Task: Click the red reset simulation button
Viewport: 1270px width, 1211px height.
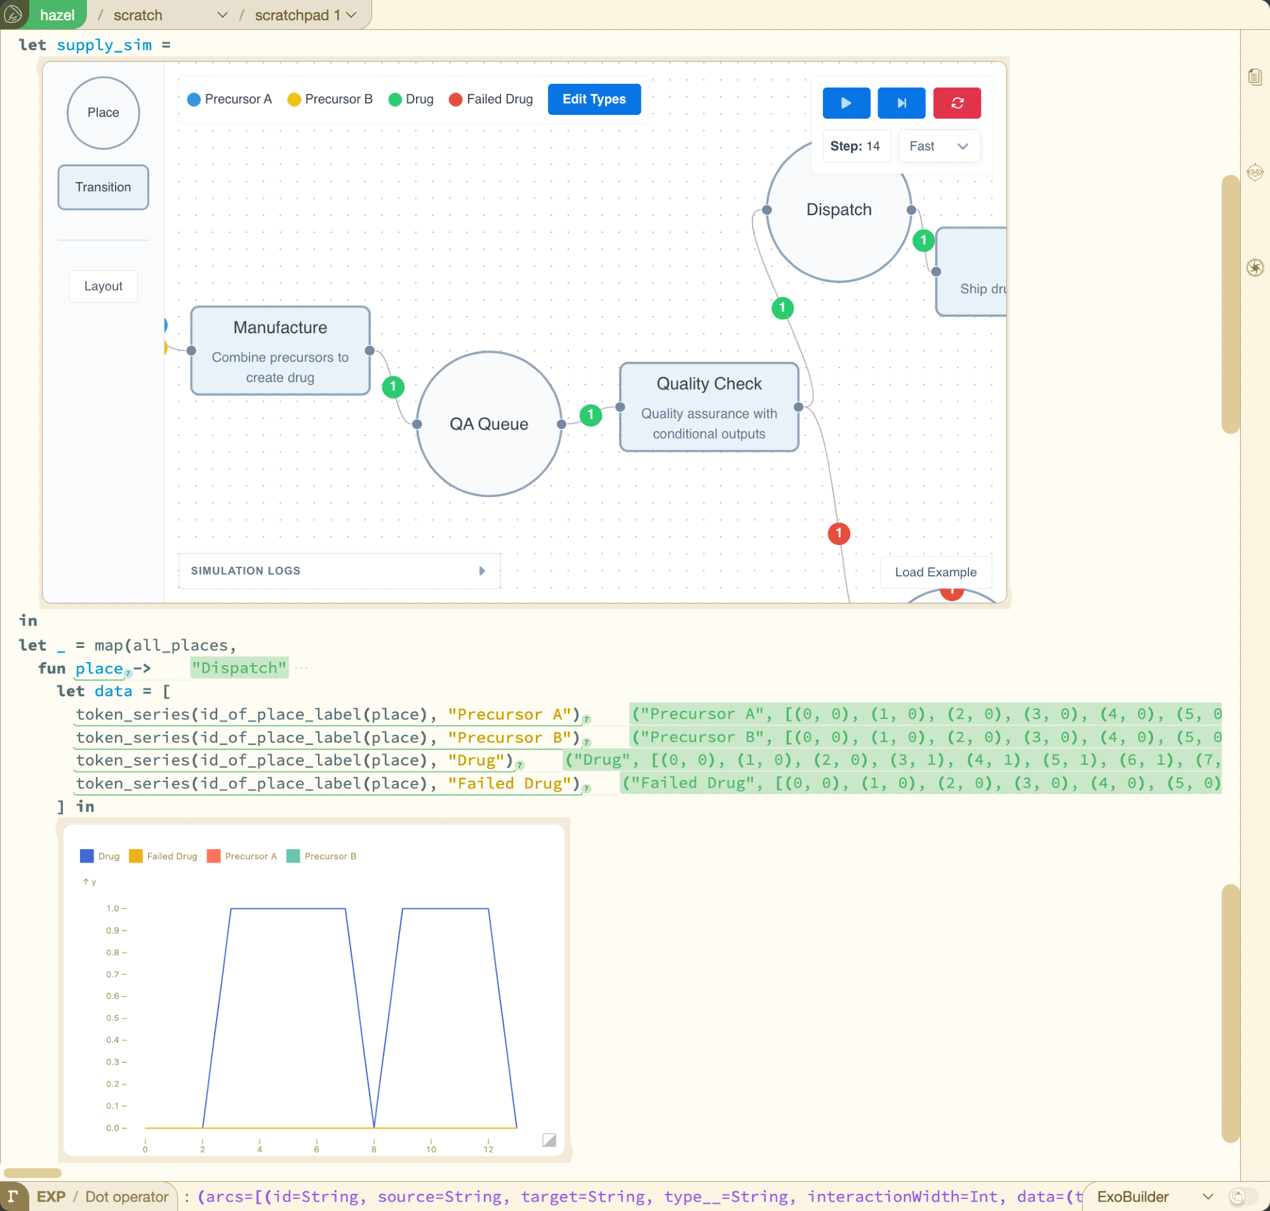Action: coord(957,103)
